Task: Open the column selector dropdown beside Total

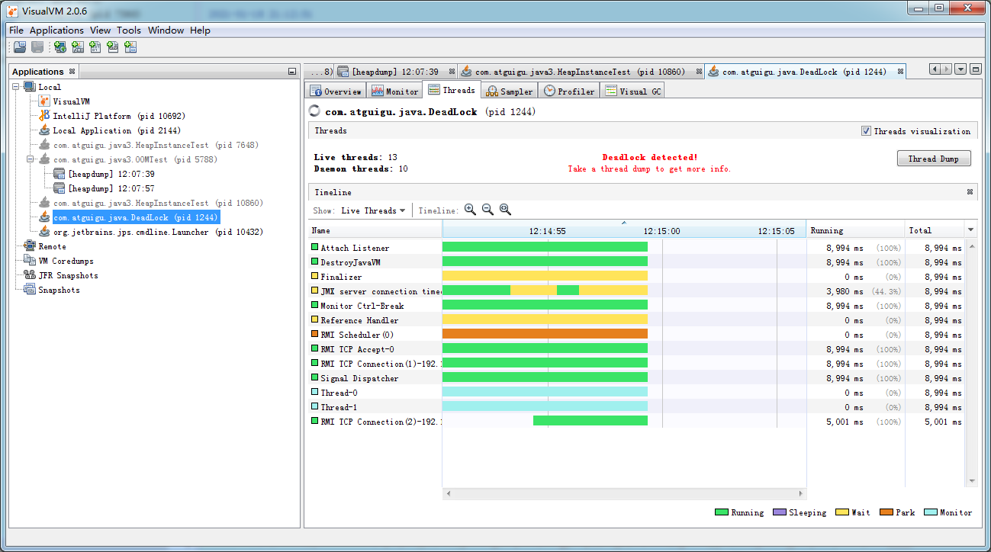Action: [x=971, y=230]
